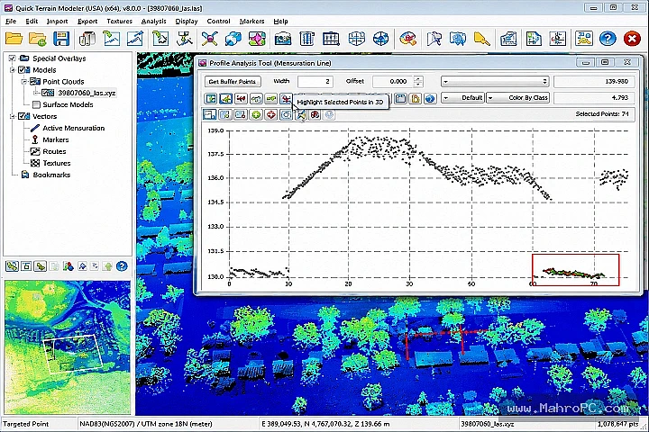Screen dimensions: 649x432
Task: Click the first icon in profile tool second row
Action: (211, 98)
